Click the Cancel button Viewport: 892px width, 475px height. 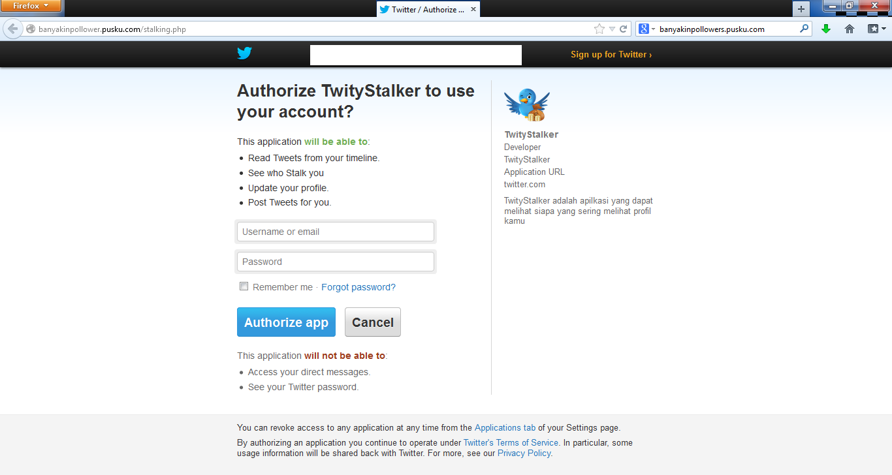(x=373, y=322)
